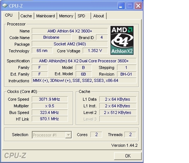Click the name field AMD Athlon 64 X2 3600+
189x163 pixels.
(x=70, y=31)
